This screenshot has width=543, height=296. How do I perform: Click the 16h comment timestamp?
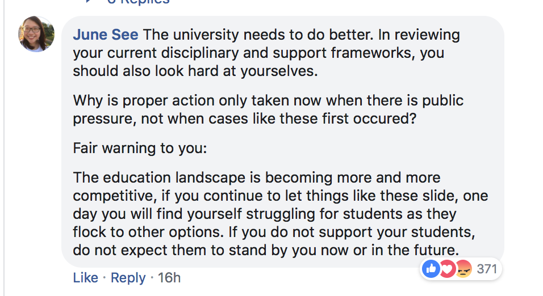tap(169, 278)
